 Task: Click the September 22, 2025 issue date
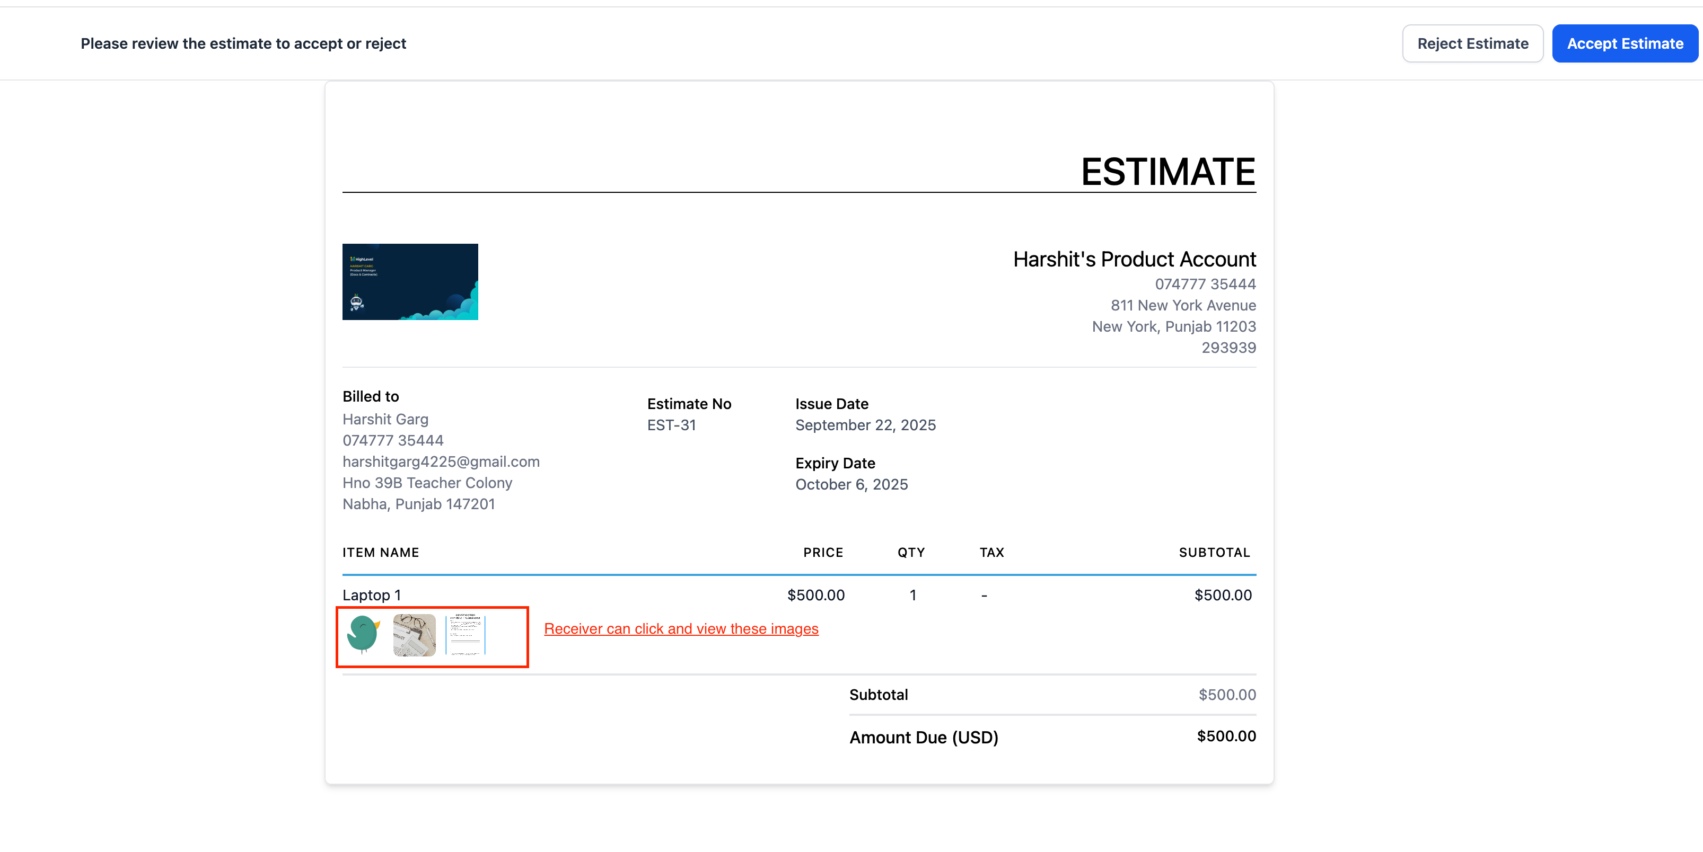865,425
